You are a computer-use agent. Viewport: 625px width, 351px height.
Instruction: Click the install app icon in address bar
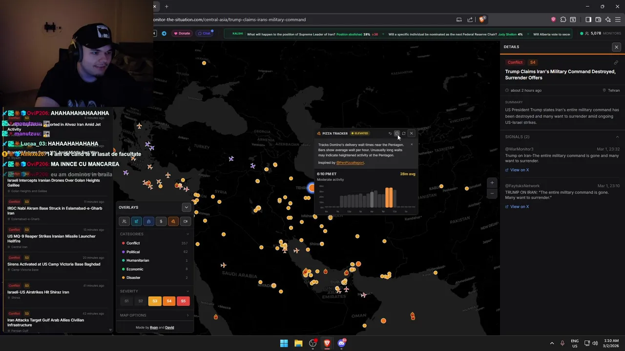click(459, 19)
